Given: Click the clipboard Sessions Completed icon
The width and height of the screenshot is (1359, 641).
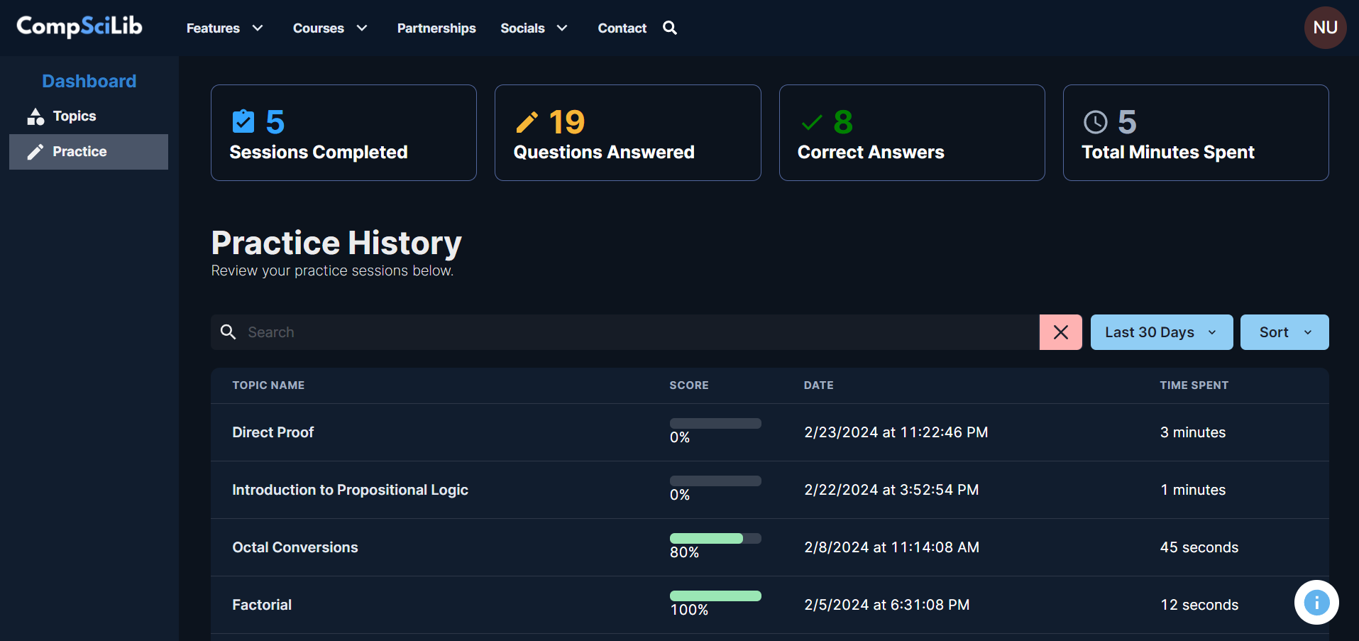Looking at the screenshot, I should [243, 122].
